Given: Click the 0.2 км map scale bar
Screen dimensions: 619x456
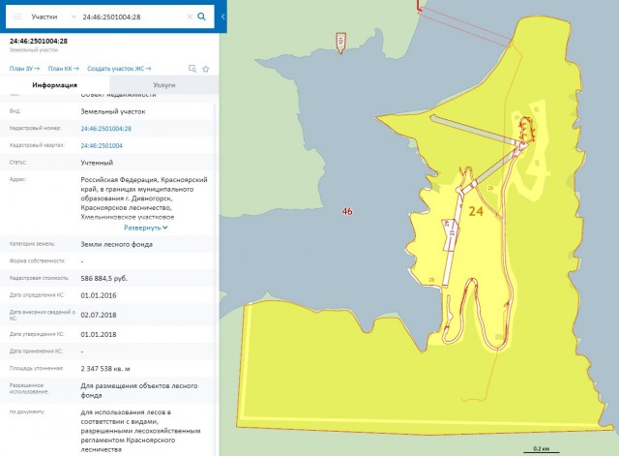Looking at the screenshot, I should tap(542, 449).
